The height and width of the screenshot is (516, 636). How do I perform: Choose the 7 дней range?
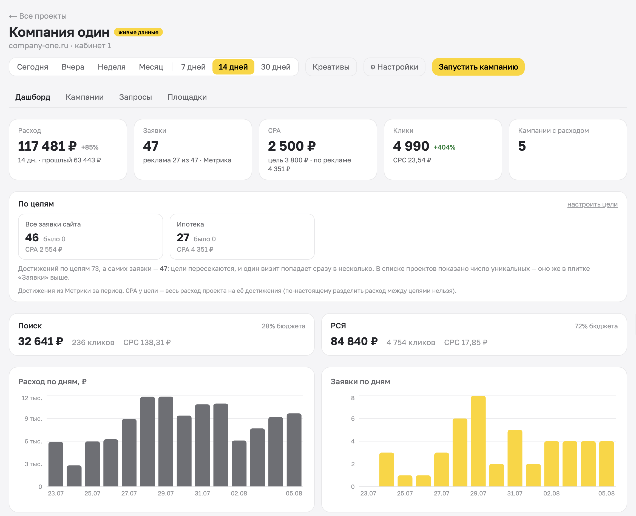(193, 67)
